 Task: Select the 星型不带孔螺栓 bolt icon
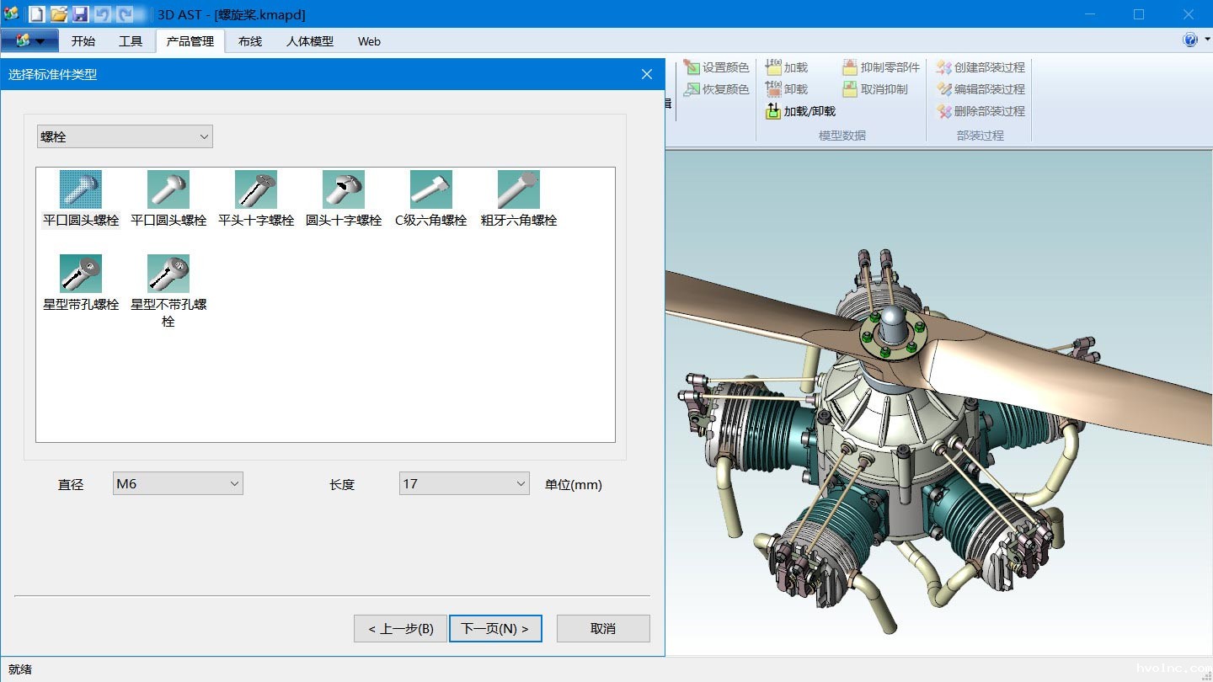tap(168, 274)
